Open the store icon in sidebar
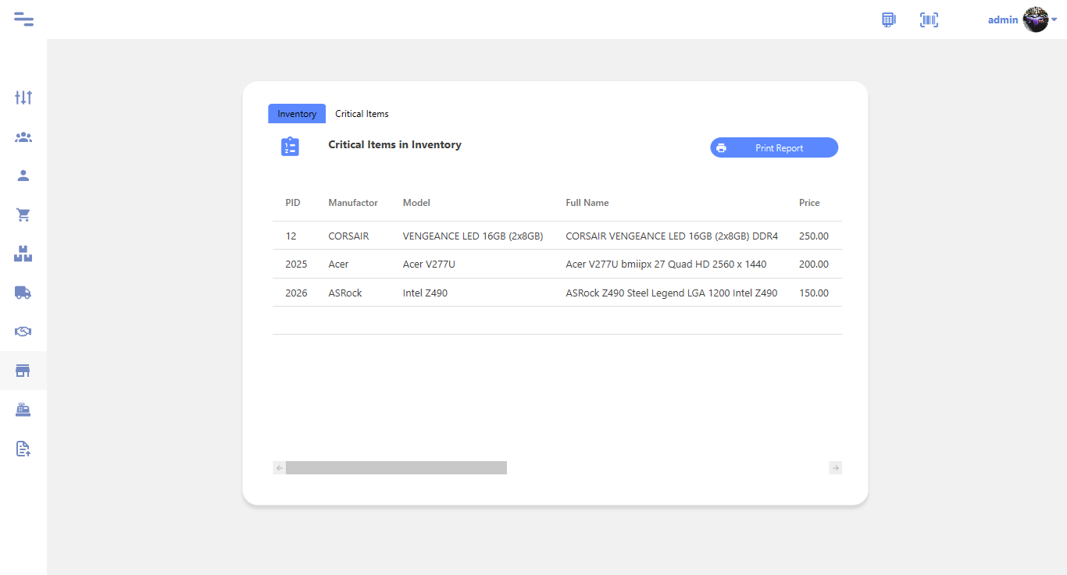1067x575 pixels. (x=23, y=371)
